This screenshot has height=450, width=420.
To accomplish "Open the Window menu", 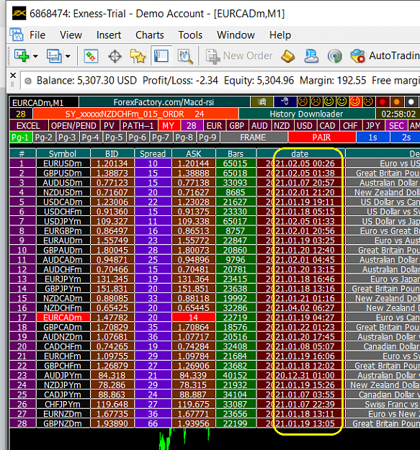I will pyautogui.click(x=236, y=35).
